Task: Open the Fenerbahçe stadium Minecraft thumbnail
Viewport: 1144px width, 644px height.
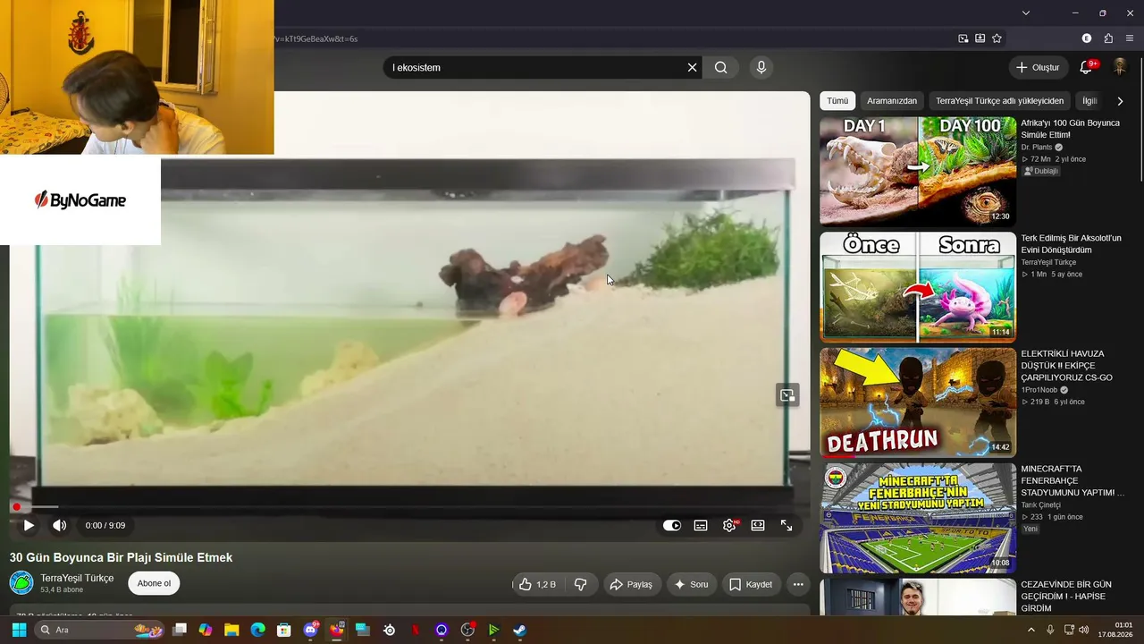Action: click(x=918, y=518)
